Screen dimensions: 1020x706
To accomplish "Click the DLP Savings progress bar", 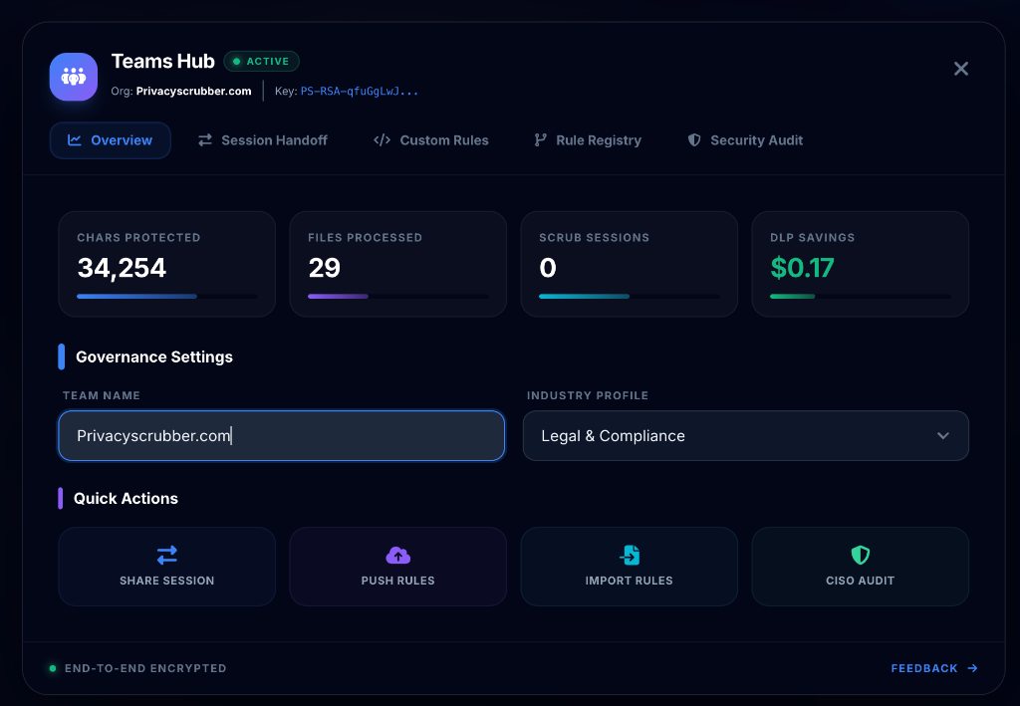I will 860,297.
